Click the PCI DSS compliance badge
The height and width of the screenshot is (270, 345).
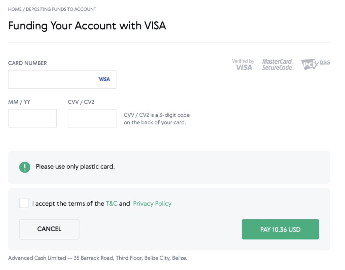[x=315, y=64]
